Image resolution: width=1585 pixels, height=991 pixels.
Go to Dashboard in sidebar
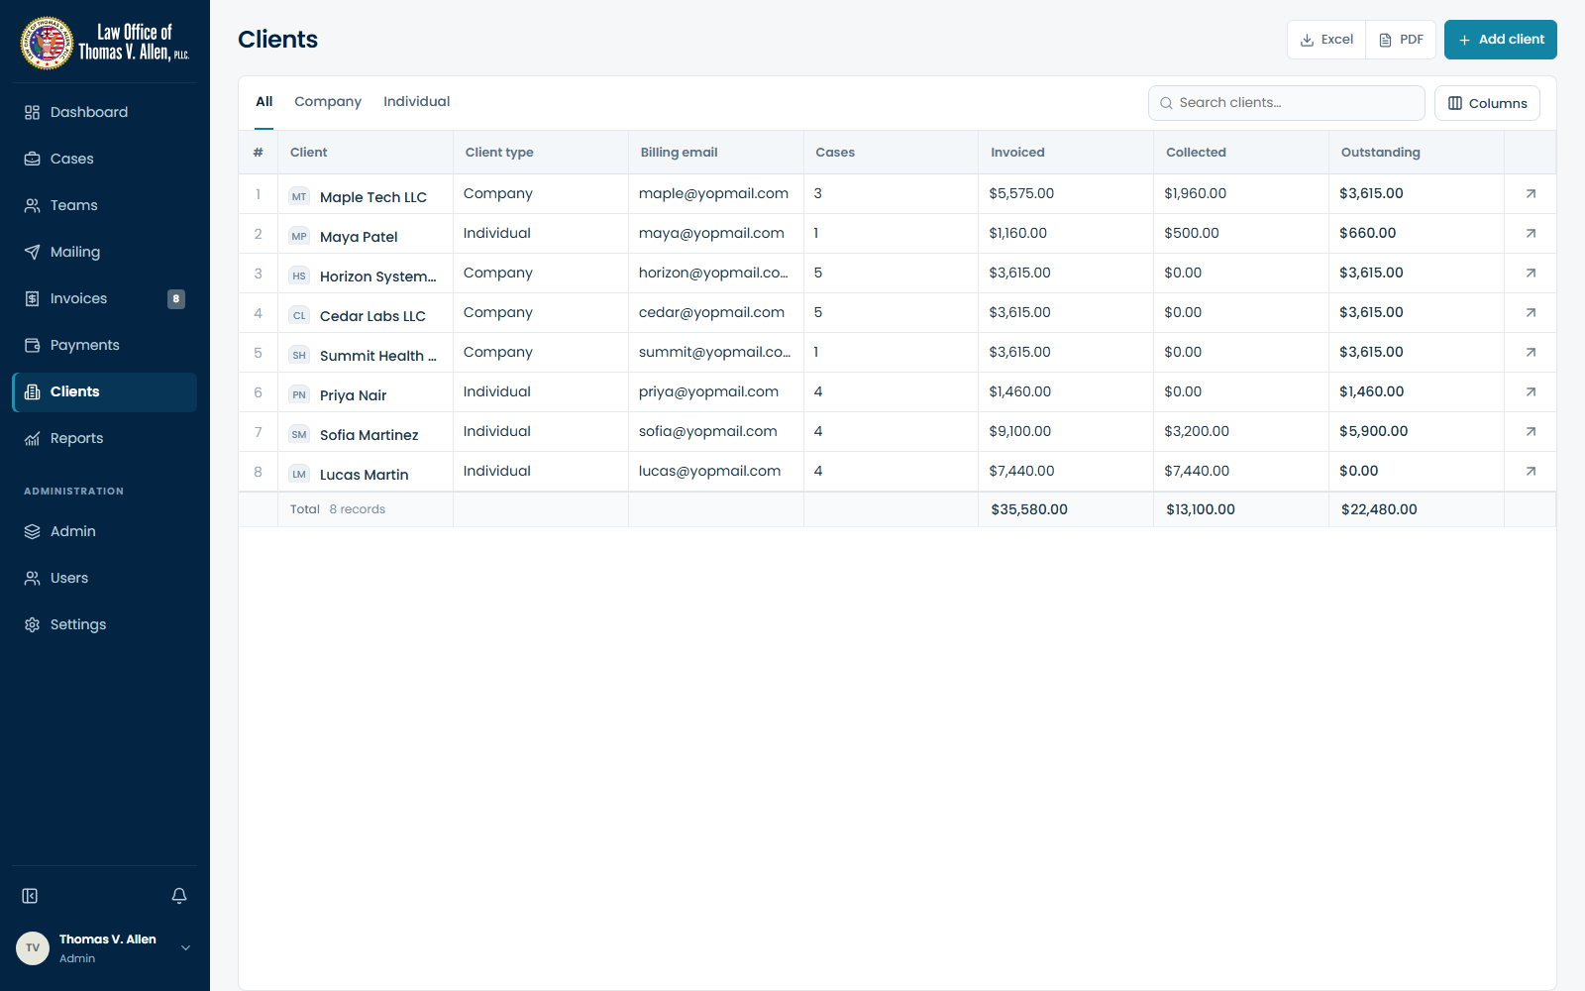[x=105, y=112]
